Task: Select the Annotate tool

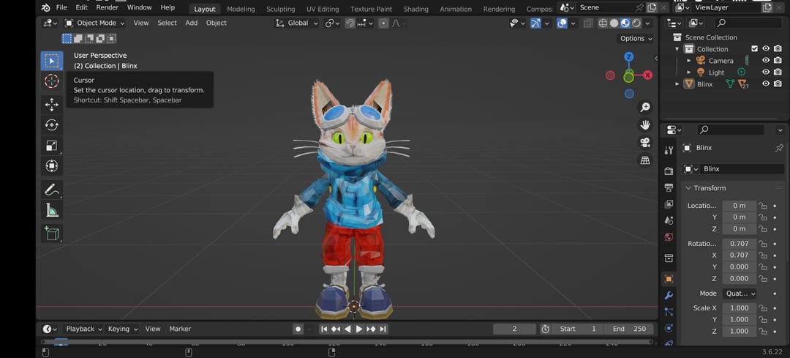Action: click(51, 190)
